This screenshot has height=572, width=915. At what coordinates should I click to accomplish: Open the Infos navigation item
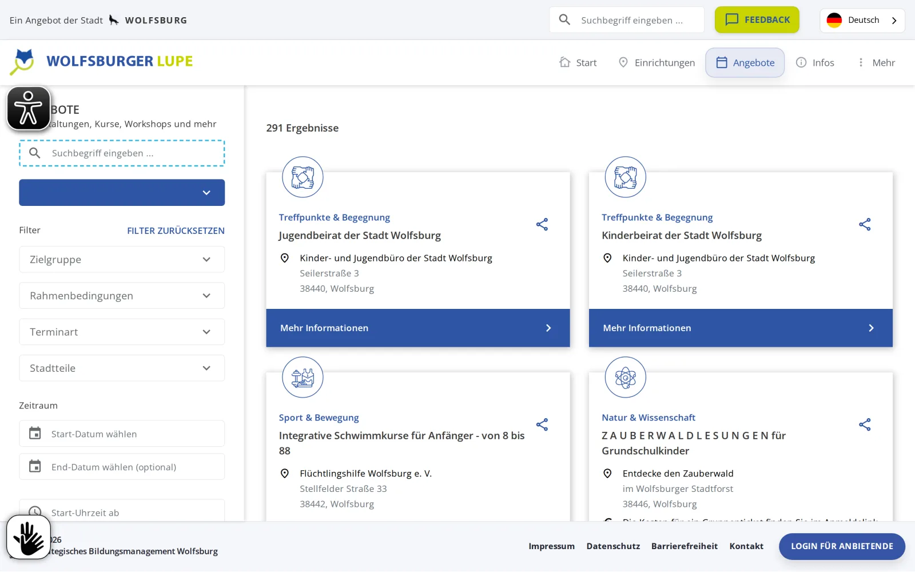[x=815, y=62]
